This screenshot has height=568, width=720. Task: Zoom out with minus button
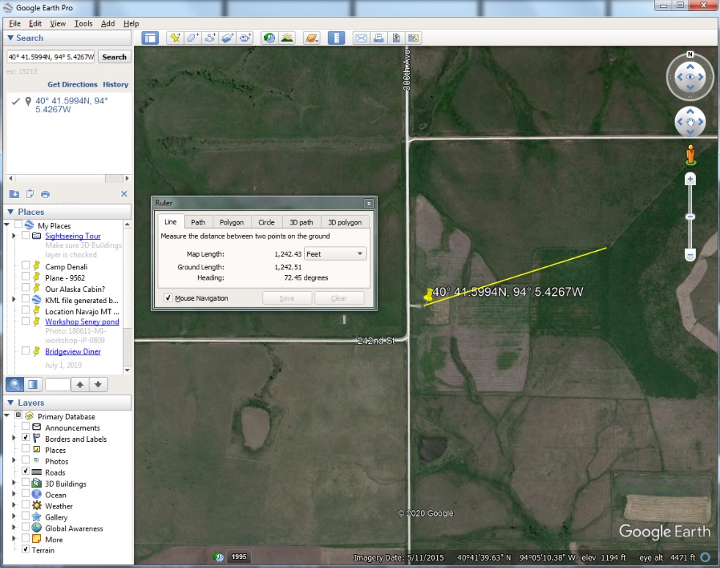(x=690, y=254)
